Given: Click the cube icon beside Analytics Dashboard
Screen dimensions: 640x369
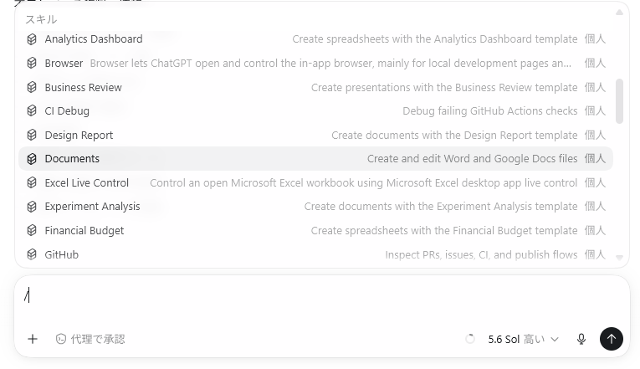Looking at the screenshot, I should click(32, 39).
